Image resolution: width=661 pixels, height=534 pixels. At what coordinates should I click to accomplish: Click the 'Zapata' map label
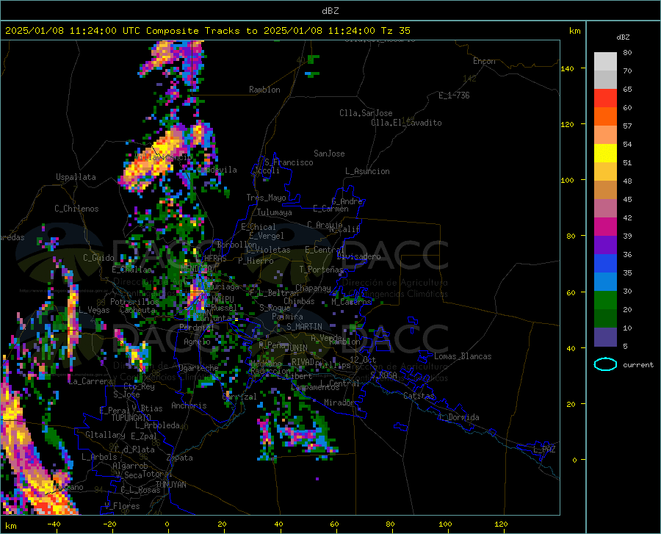pyautogui.click(x=180, y=458)
